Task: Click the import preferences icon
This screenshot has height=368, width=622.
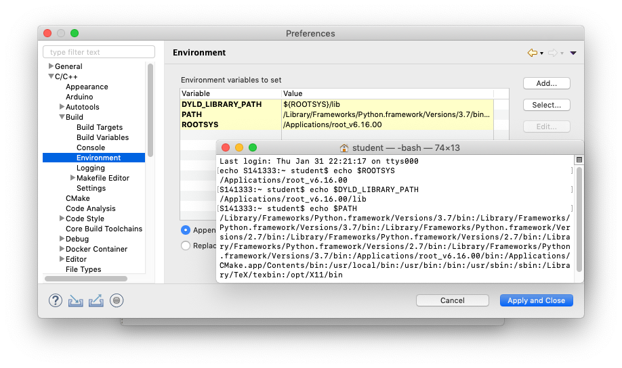Action: click(x=76, y=301)
